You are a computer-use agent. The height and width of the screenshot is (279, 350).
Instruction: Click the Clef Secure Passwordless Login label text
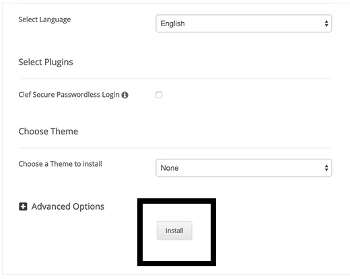point(69,95)
